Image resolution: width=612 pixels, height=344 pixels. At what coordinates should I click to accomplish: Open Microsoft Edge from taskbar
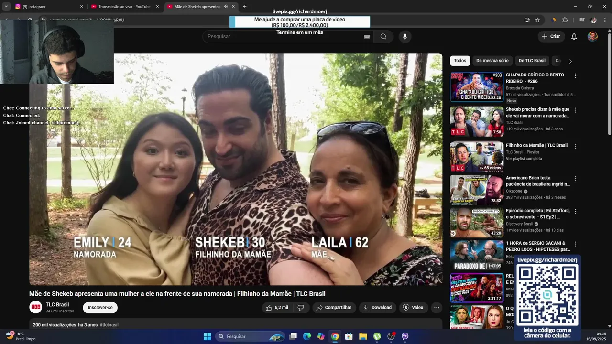pyautogui.click(x=306, y=336)
